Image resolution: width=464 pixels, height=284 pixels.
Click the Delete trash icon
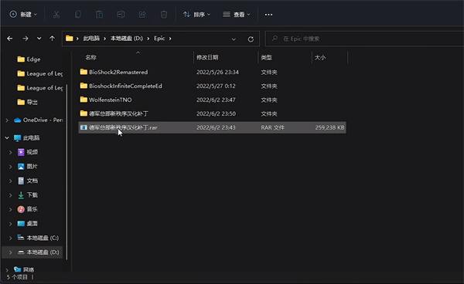tap(164, 14)
